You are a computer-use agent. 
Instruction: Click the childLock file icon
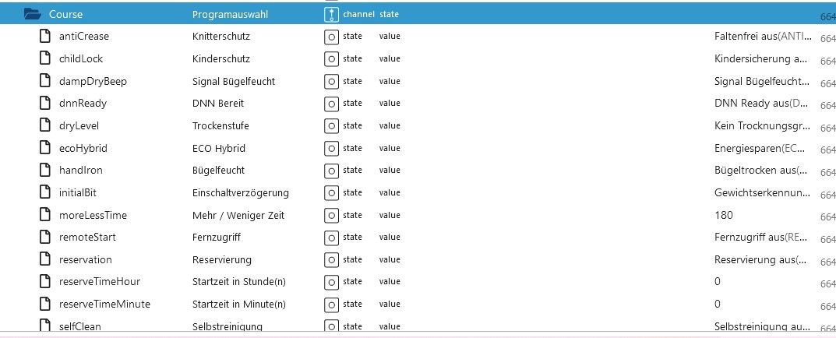(x=45, y=58)
